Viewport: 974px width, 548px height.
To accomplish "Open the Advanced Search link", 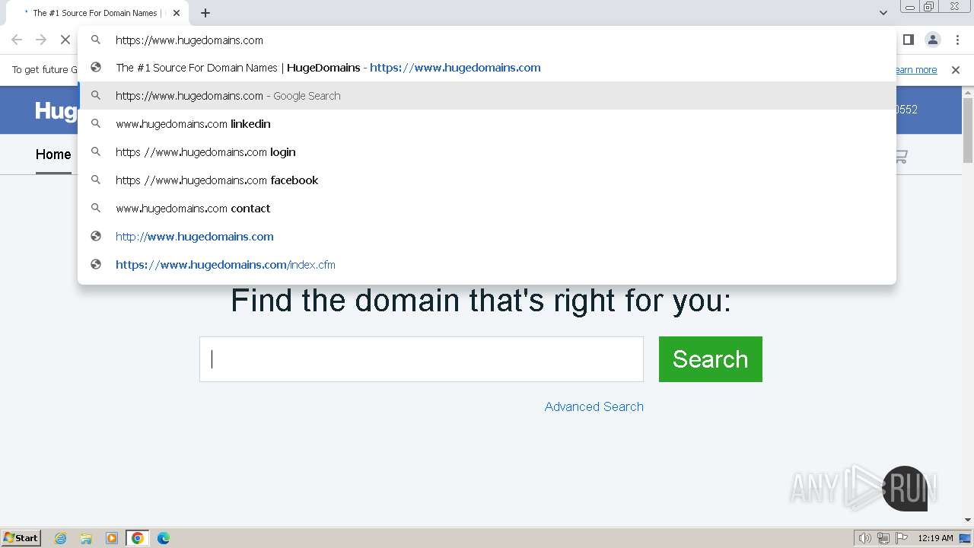I will [594, 406].
